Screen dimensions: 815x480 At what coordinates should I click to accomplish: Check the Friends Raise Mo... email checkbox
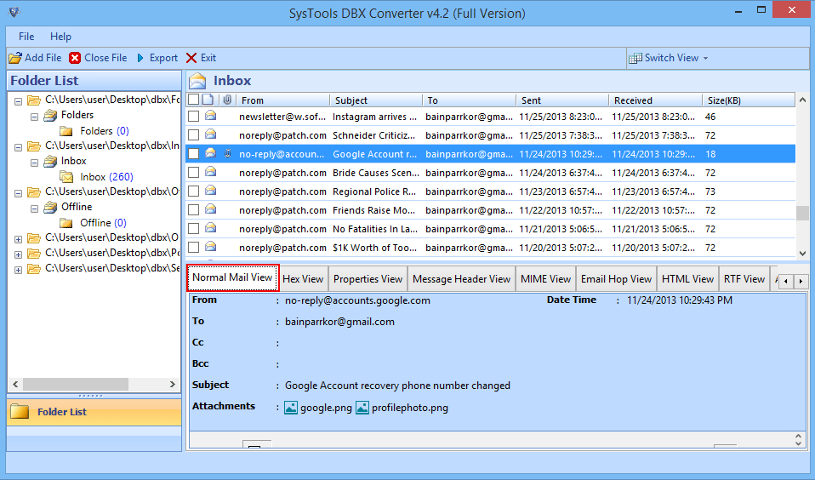click(193, 210)
